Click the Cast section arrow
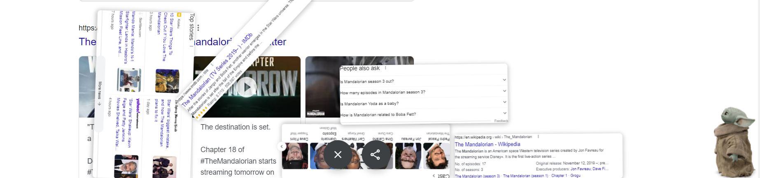The height and width of the screenshot is (178, 760). [x=434, y=176]
